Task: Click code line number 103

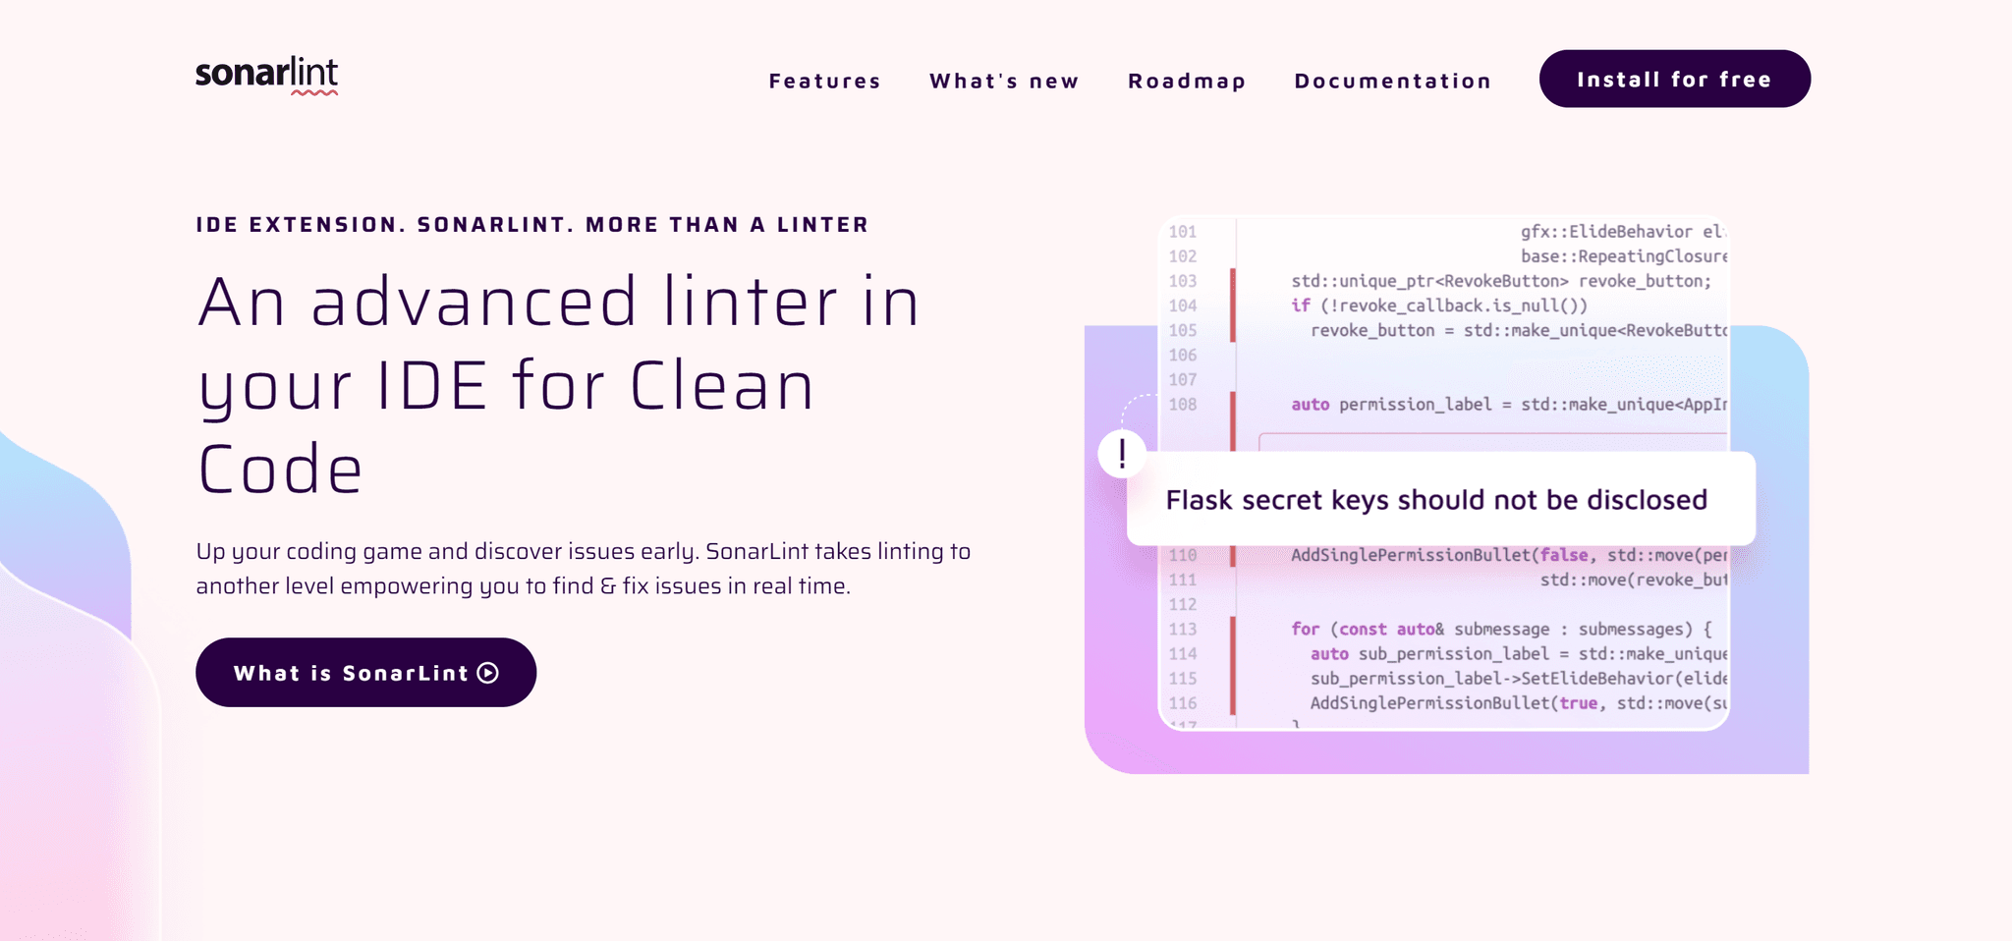Action: click(1183, 281)
